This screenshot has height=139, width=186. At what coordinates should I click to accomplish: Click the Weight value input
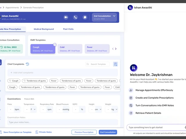[x=108, y=109]
